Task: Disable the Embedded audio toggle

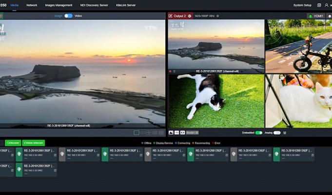Action: tap(259, 133)
